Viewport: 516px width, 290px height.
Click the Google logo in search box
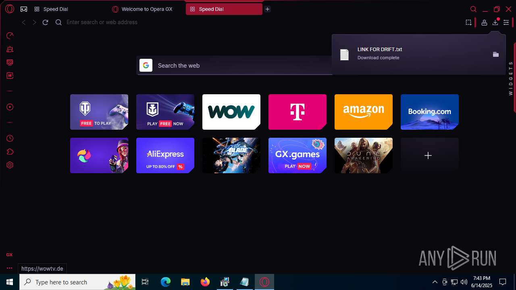tap(146, 65)
